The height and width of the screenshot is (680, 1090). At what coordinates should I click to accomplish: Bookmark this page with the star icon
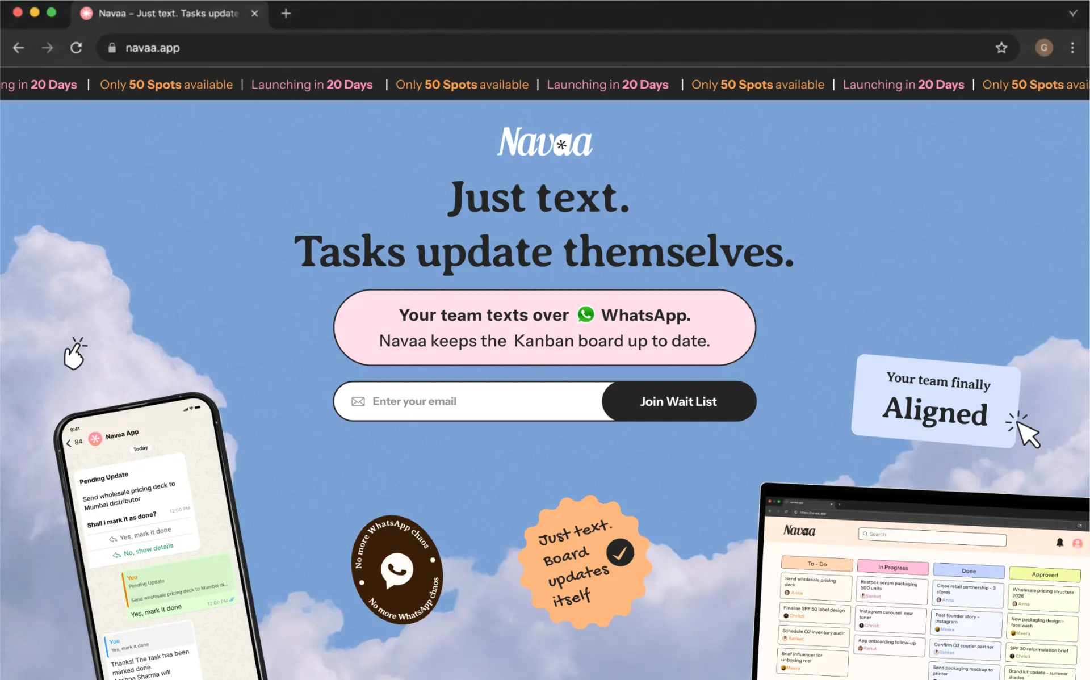(x=1001, y=48)
